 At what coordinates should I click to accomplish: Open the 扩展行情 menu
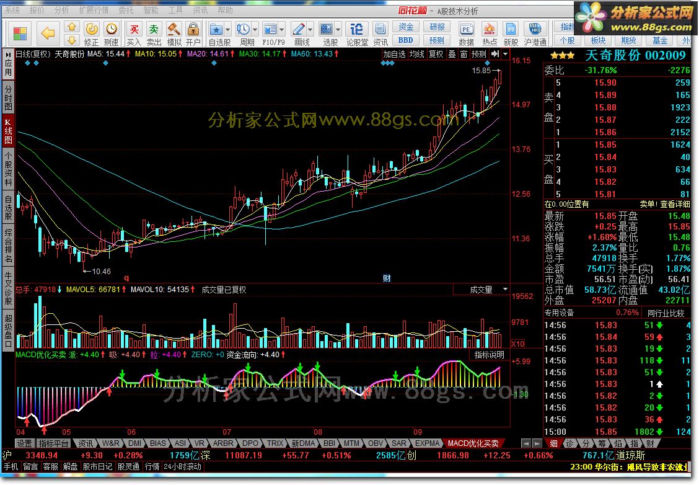pos(94,10)
